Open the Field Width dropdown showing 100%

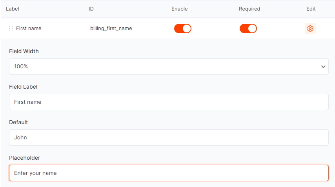pos(169,66)
